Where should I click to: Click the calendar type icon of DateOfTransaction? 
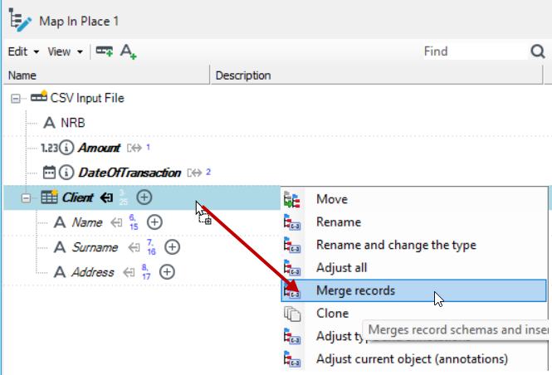49,173
